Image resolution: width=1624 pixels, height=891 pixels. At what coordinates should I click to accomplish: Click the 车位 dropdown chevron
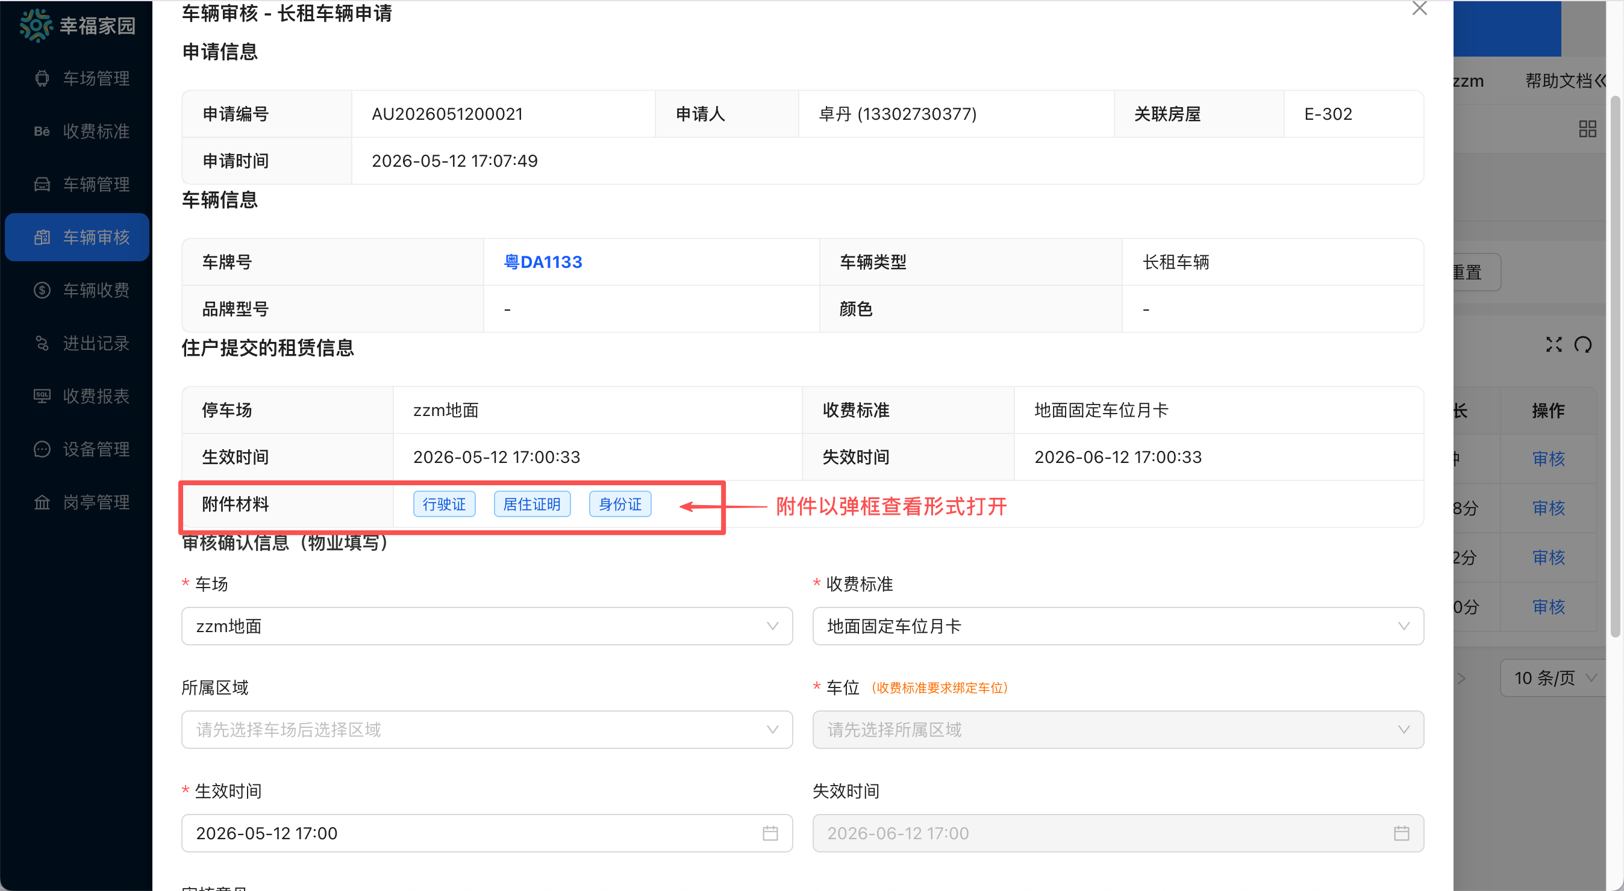point(1404,729)
